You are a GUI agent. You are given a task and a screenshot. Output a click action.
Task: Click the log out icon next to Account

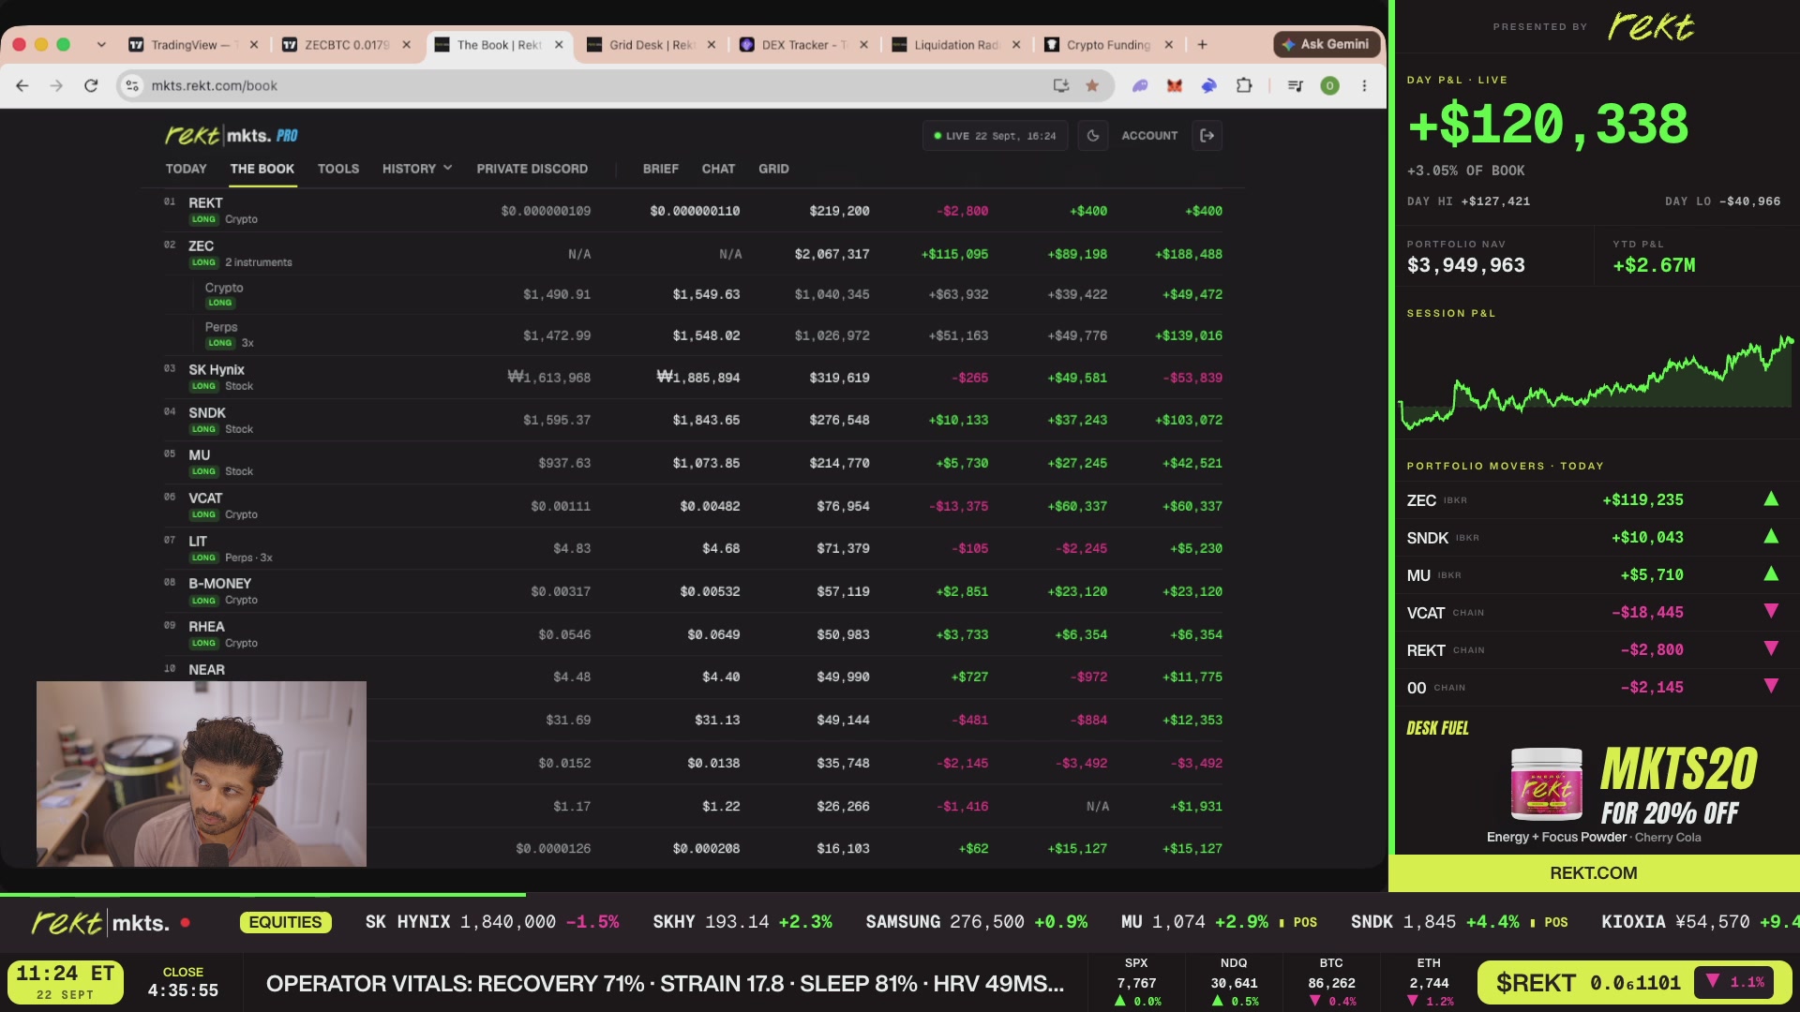[1207, 136]
